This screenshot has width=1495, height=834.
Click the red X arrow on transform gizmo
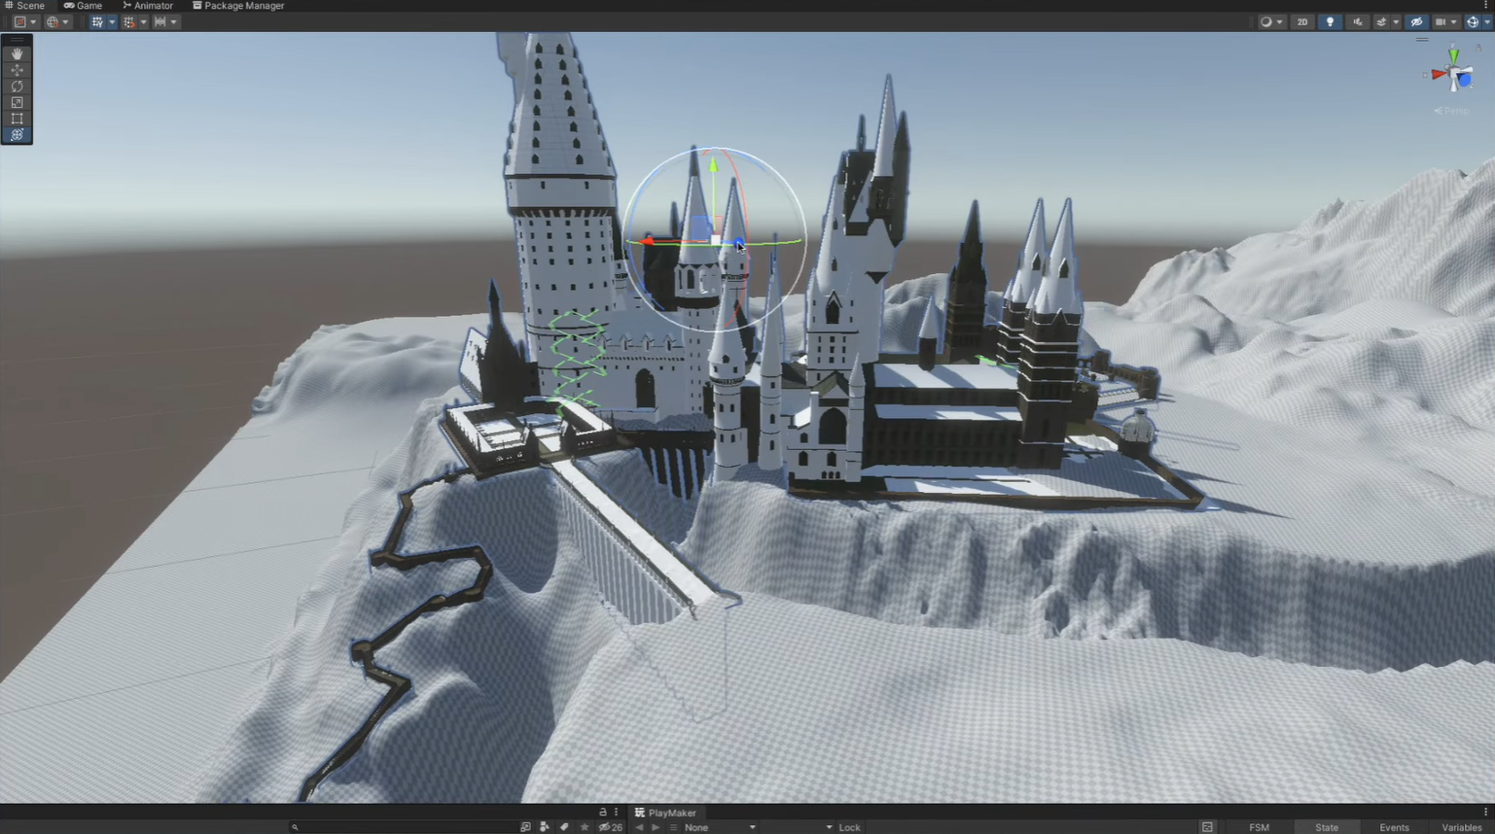(648, 242)
